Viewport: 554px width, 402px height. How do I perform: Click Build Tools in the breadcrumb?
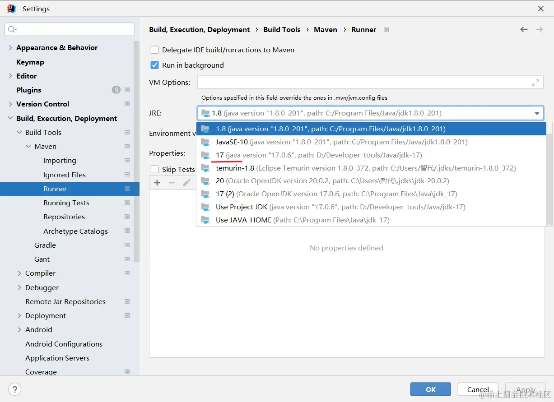point(282,29)
